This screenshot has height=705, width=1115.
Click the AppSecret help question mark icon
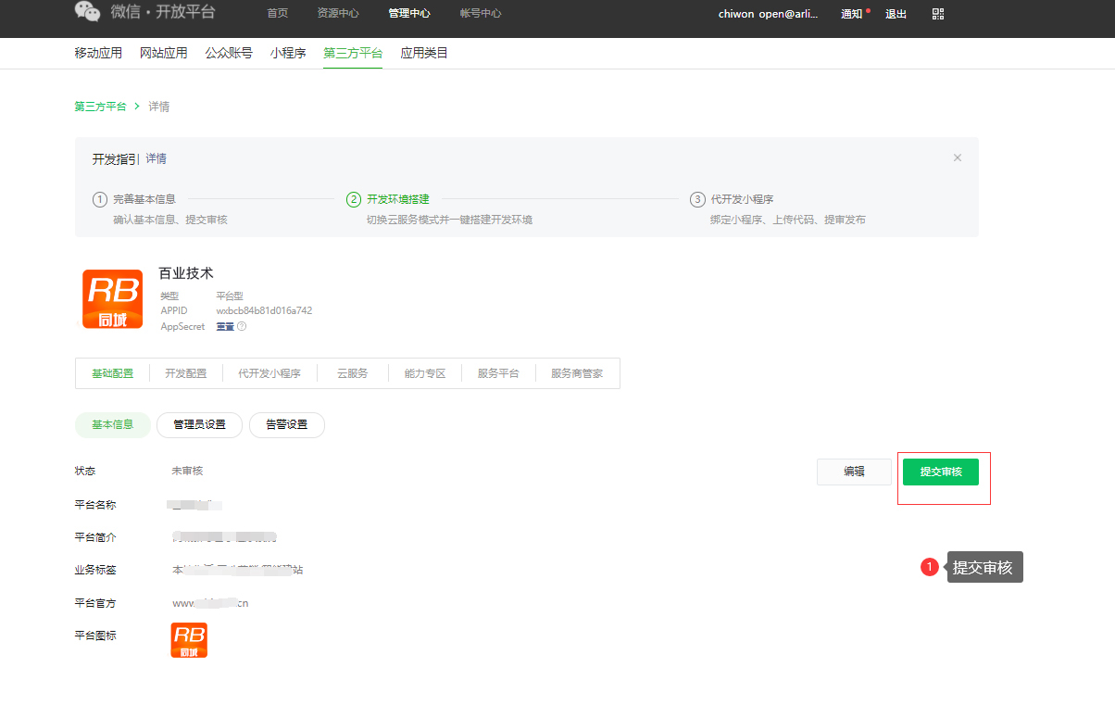(242, 326)
